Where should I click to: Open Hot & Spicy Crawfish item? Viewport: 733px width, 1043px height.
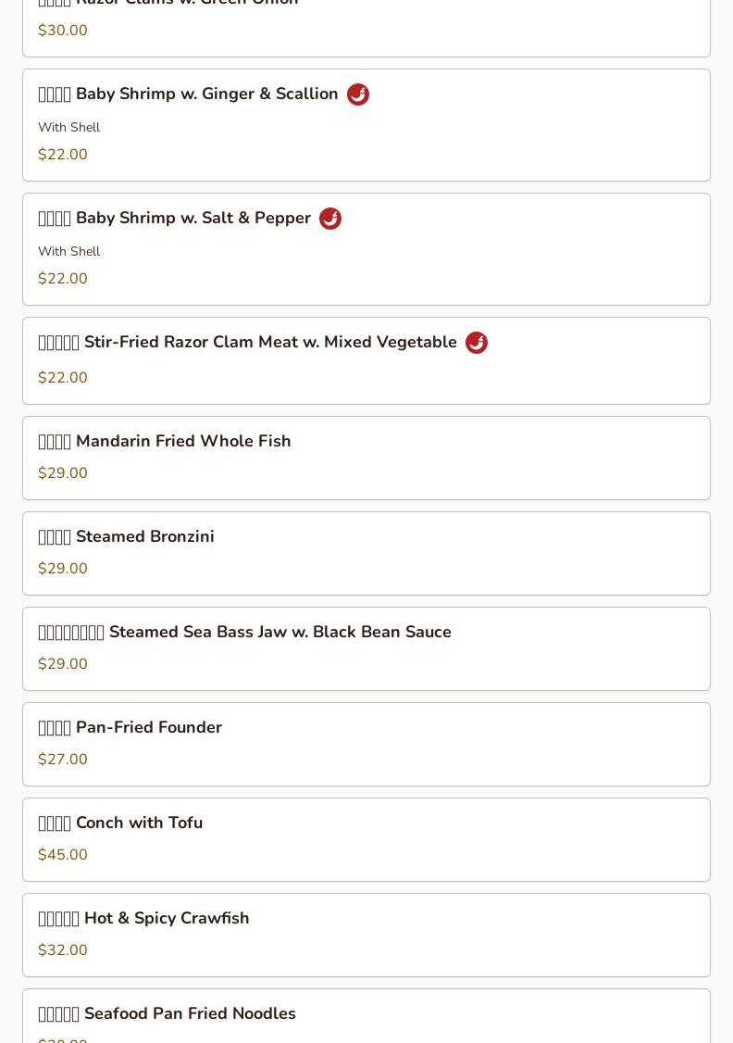point(366,936)
